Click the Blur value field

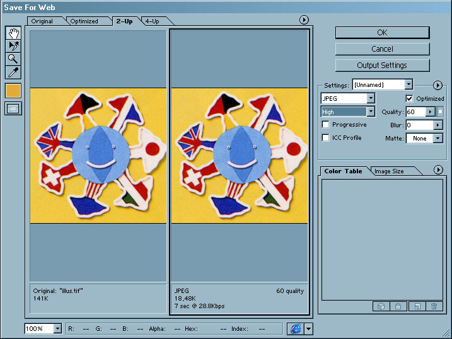[420, 125]
